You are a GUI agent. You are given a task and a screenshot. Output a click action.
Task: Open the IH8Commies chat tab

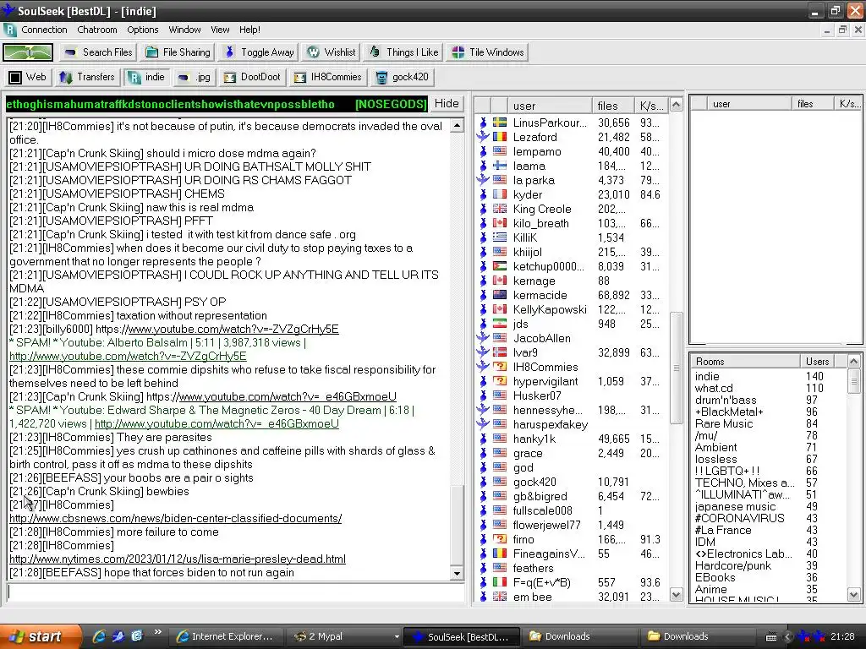coord(327,77)
